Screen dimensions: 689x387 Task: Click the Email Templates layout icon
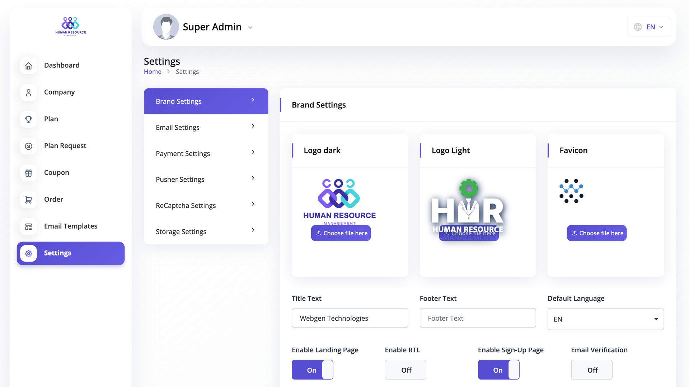pyautogui.click(x=29, y=226)
